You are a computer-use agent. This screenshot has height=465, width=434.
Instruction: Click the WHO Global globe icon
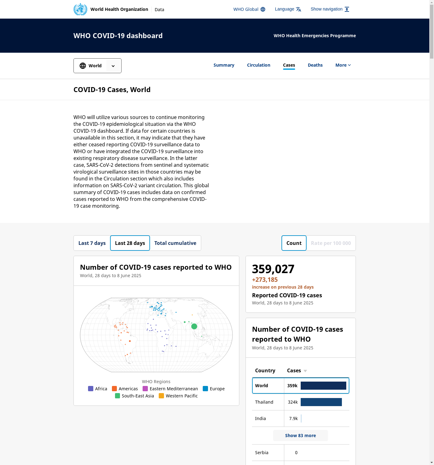click(263, 9)
